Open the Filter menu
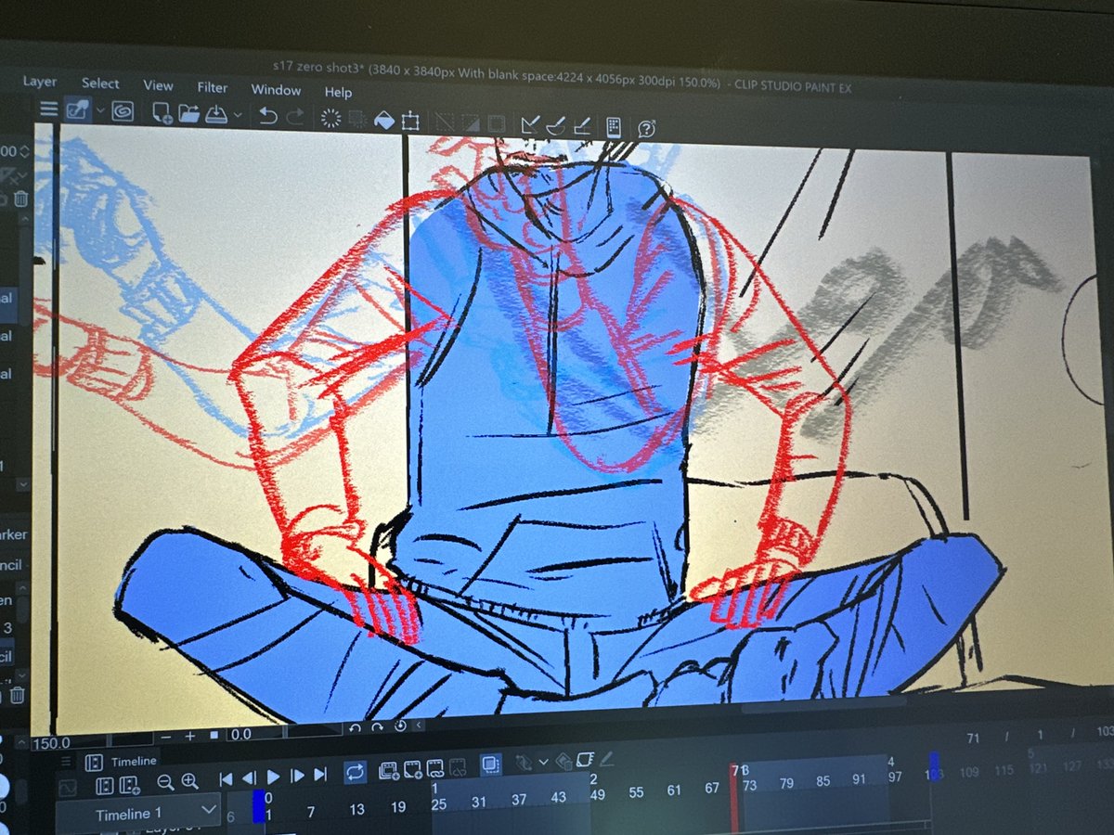This screenshot has height=835, width=1114. [x=212, y=87]
